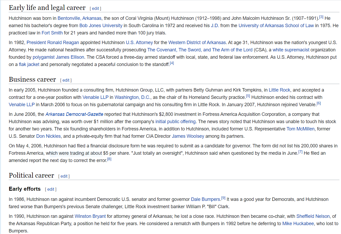Jump to citation reference 9
Viewport: 341px width, 234px height.
[223, 198]
